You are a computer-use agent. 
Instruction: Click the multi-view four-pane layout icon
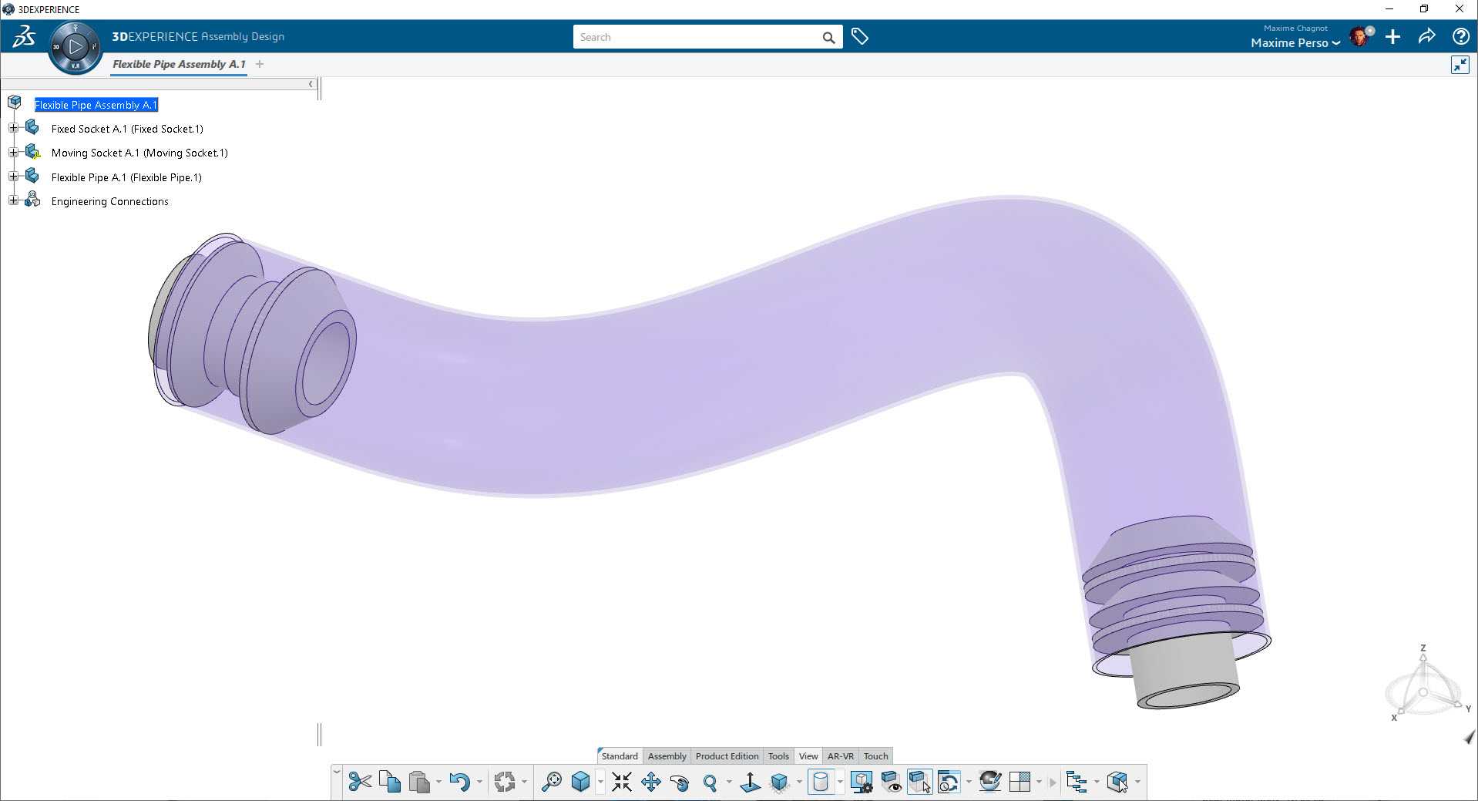click(x=1019, y=782)
